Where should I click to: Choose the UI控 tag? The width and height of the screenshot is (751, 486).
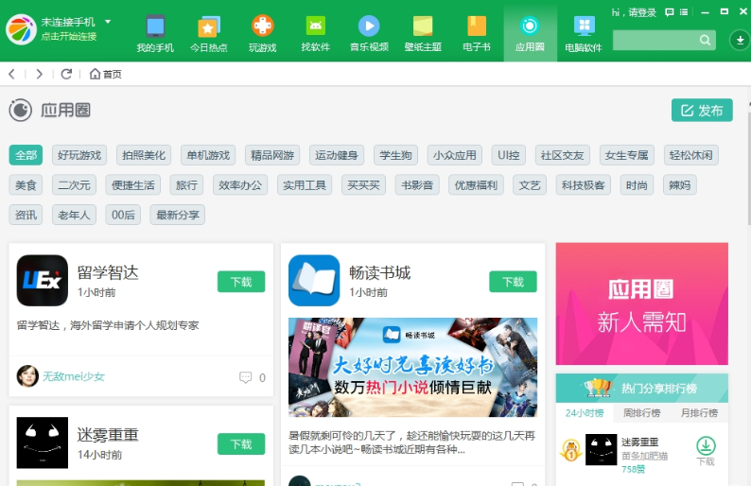pyautogui.click(x=509, y=155)
